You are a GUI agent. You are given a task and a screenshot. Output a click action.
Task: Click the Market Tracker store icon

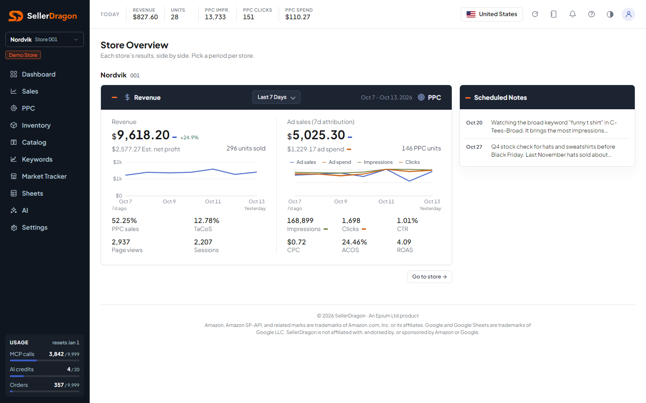click(x=14, y=176)
